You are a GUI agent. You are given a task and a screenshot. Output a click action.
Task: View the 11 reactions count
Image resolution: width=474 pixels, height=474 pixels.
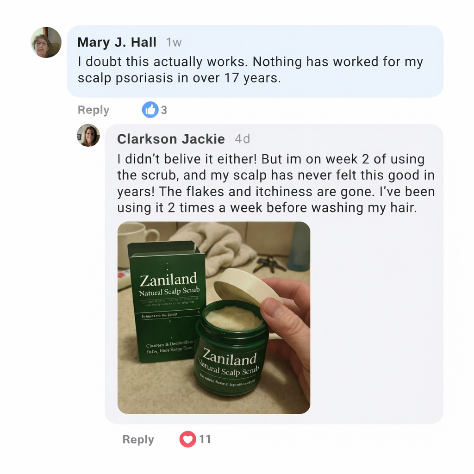205,439
